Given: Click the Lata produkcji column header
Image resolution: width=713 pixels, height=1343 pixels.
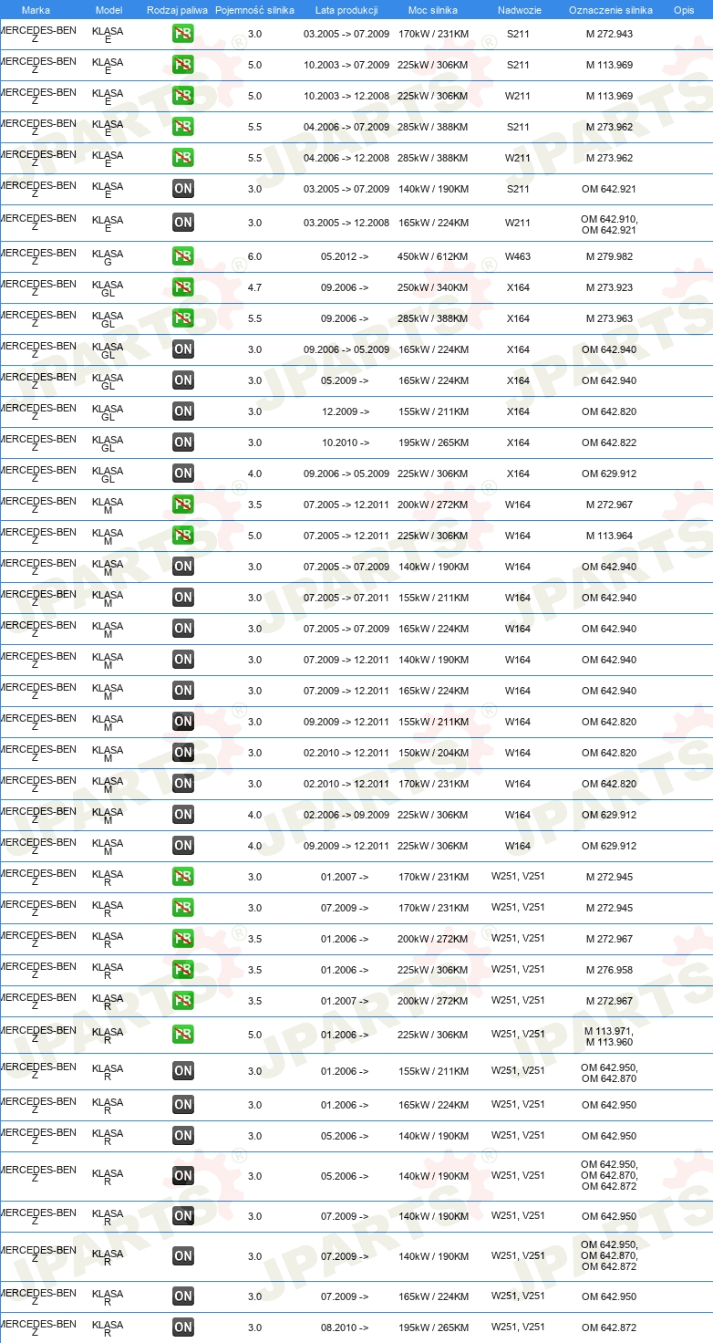Looking at the screenshot, I should tap(346, 10).
